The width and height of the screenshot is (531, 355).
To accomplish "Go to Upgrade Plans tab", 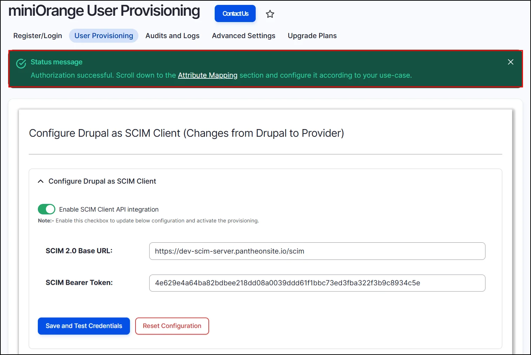I will pos(312,36).
